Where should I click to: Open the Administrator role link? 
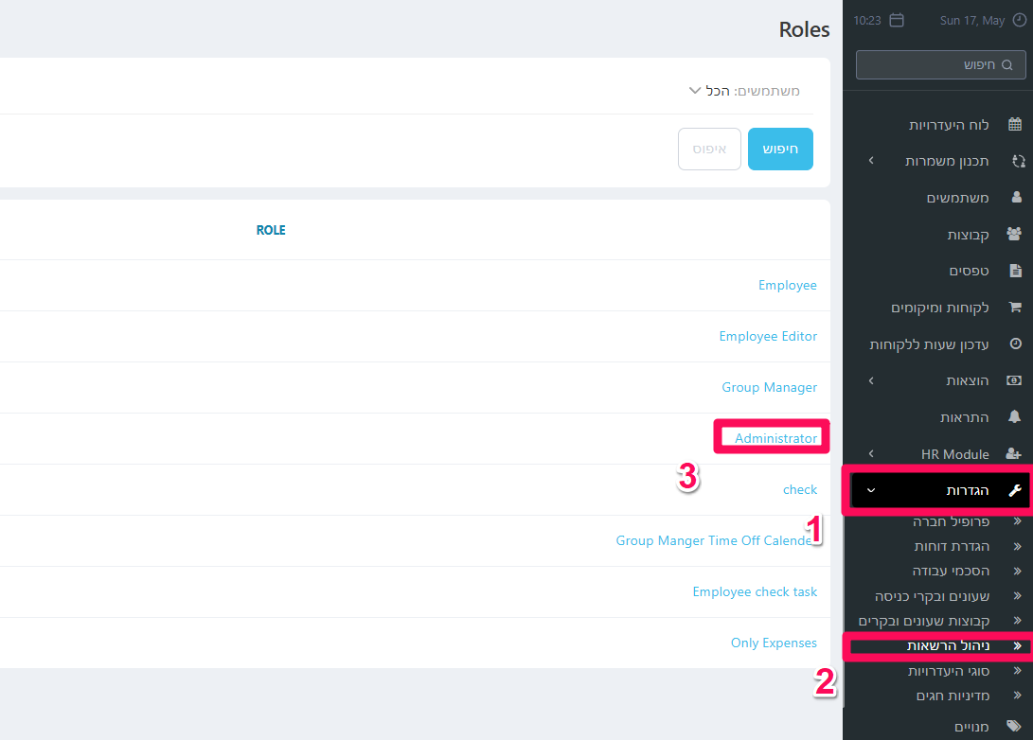click(775, 438)
